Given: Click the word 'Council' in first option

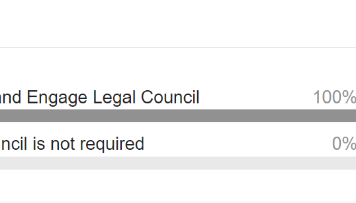Looking at the screenshot, I should [170, 98].
